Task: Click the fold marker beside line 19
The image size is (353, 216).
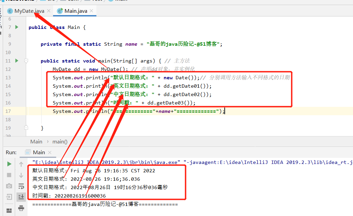Action: [26, 128]
